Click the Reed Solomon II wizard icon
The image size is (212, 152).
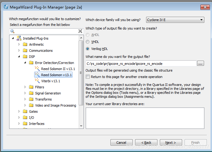tap(37, 69)
